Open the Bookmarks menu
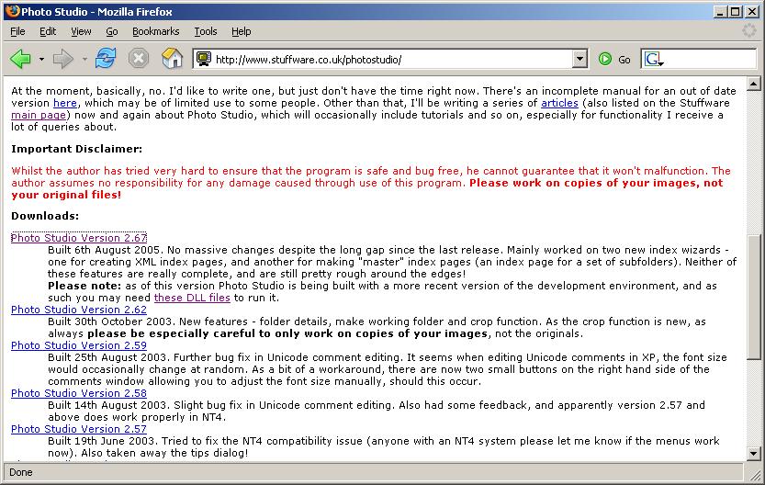Image resolution: width=765 pixels, height=485 pixels. tap(155, 31)
